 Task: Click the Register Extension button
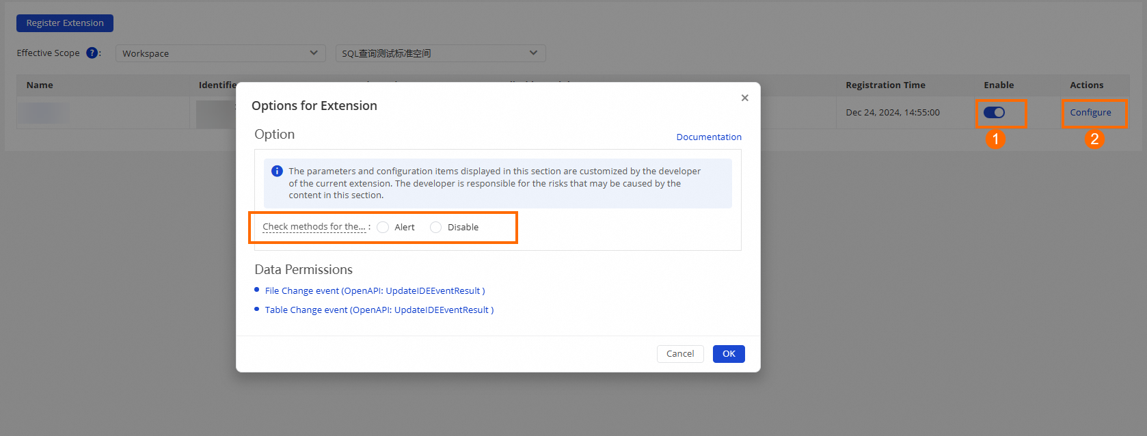(x=65, y=23)
